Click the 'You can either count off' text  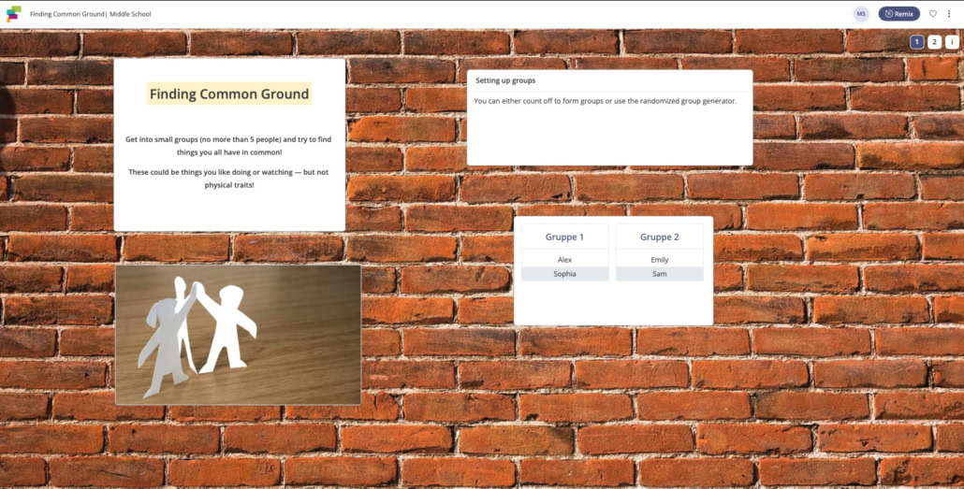pyautogui.click(x=605, y=101)
